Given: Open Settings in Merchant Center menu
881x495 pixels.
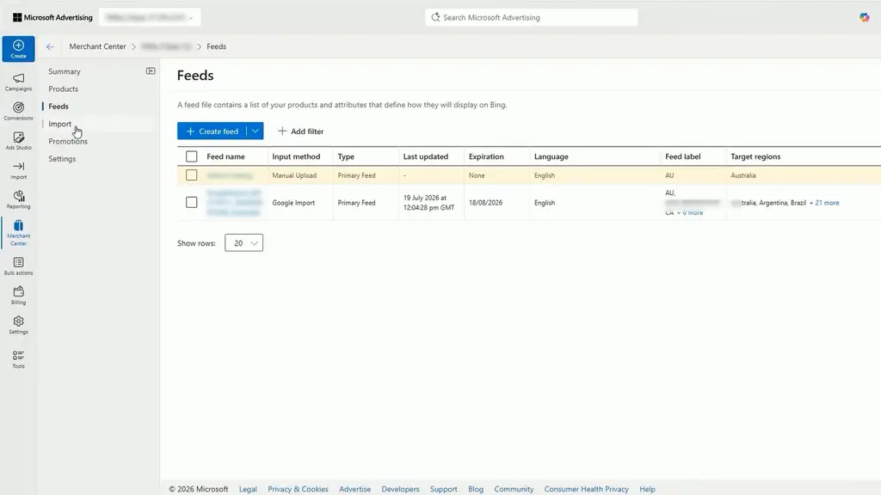Looking at the screenshot, I should click(x=62, y=159).
